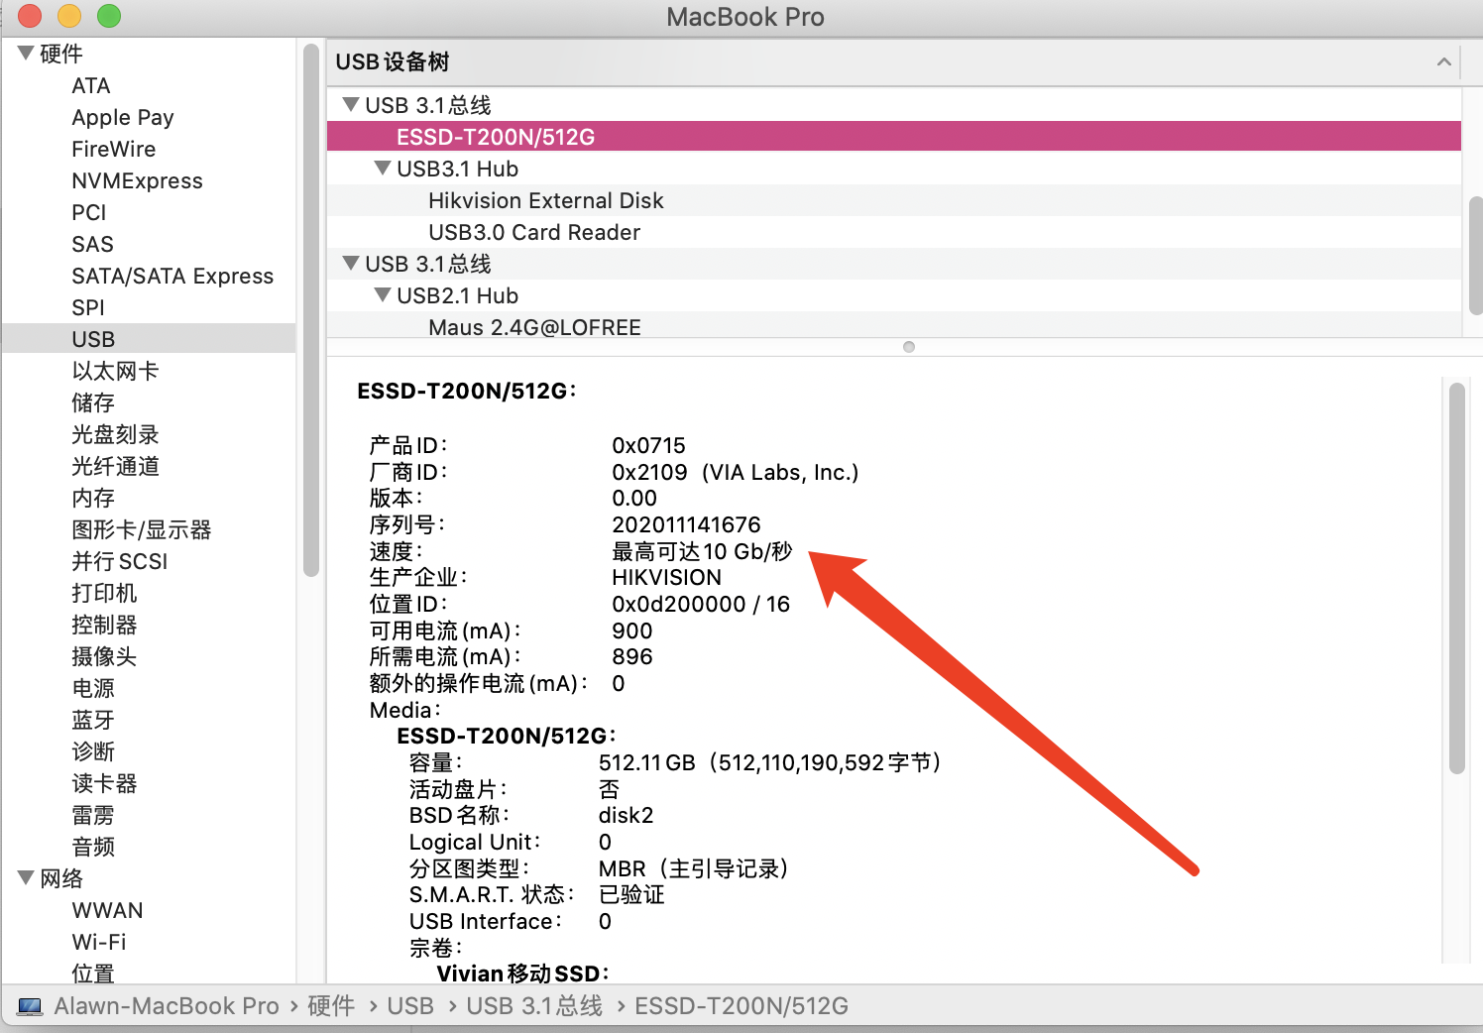This screenshot has height=1033, width=1483.
Task: Select ATA in the sidebar
Action: click(91, 85)
